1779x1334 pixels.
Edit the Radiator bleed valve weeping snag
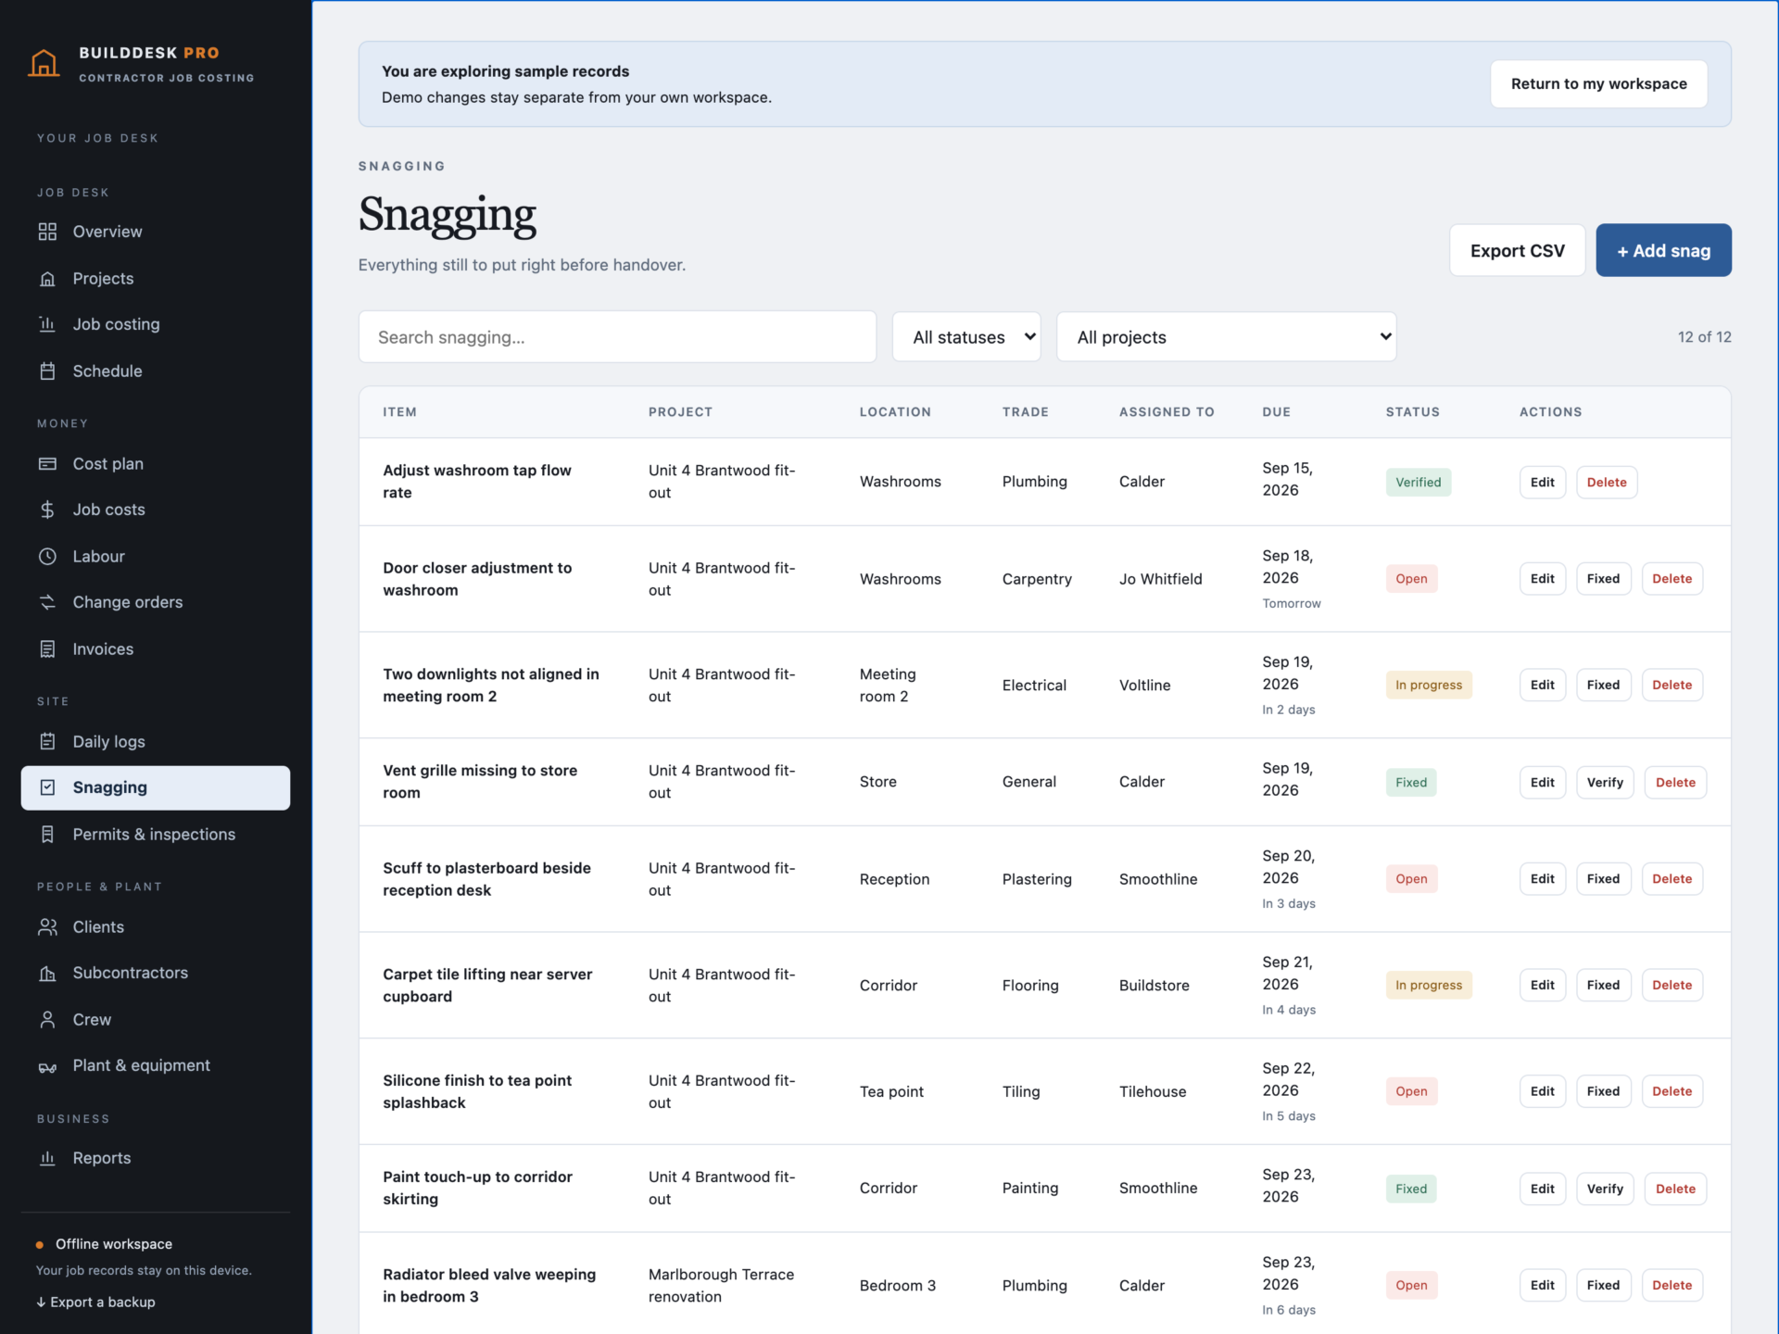pyautogui.click(x=1542, y=1286)
